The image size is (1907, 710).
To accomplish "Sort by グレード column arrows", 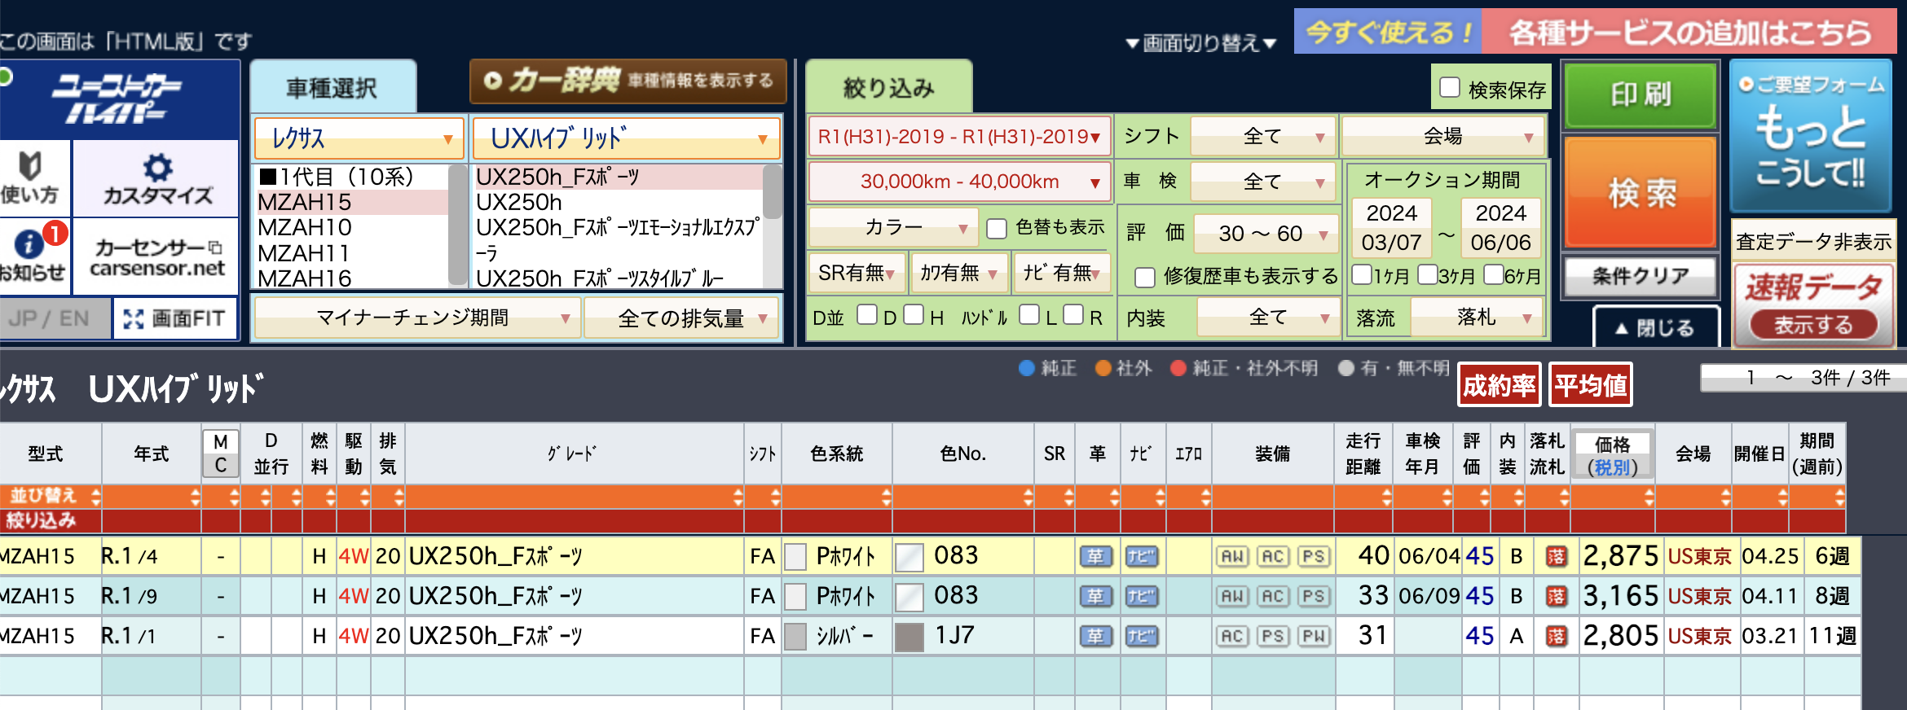I will pos(738,497).
